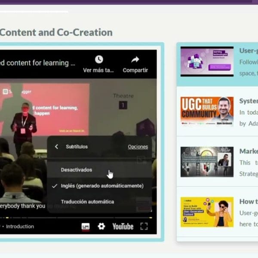Click the Introduction chapter label
258x258 pixels.
pos(20,227)
